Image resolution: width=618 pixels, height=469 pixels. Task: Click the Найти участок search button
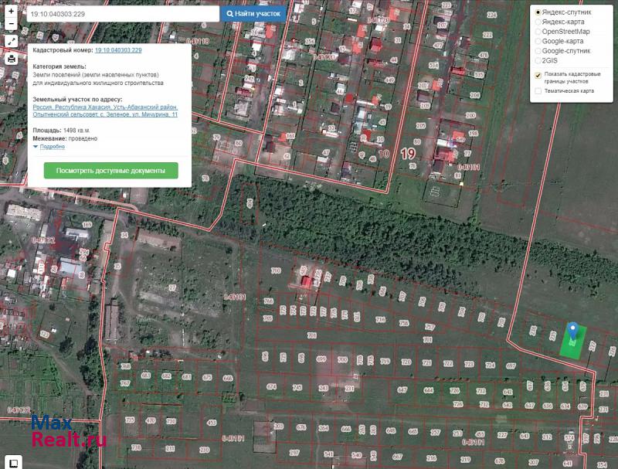tap(253, 14)
